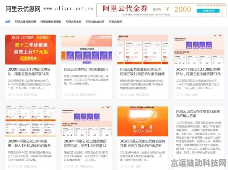Image resolution: width=228 pixels, height=170 pixels.
Task: Open 双十二年终钜惠 red promo thumbnail
Action: [30, 50]
